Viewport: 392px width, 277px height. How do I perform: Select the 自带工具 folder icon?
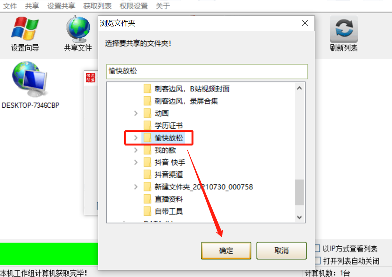148,211
